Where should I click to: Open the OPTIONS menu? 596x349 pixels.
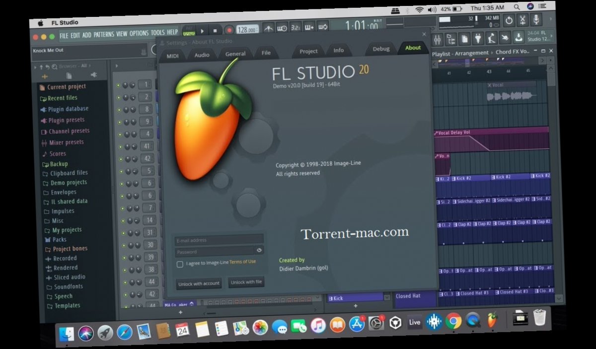click(139, 33)
